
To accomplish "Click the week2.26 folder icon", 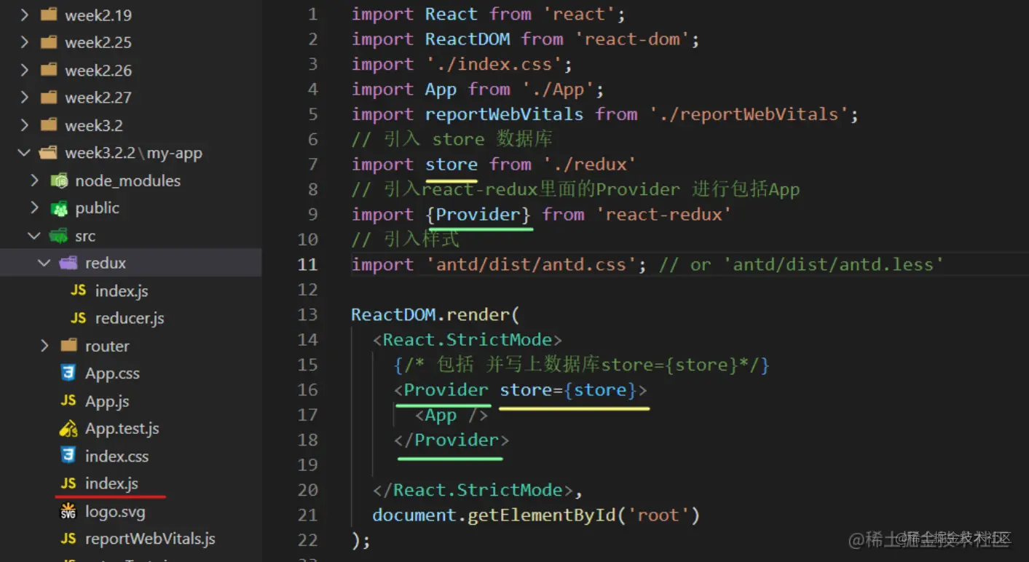I will point(49,70).
